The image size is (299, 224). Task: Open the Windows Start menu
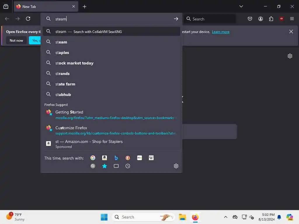[x=104, y=217]
